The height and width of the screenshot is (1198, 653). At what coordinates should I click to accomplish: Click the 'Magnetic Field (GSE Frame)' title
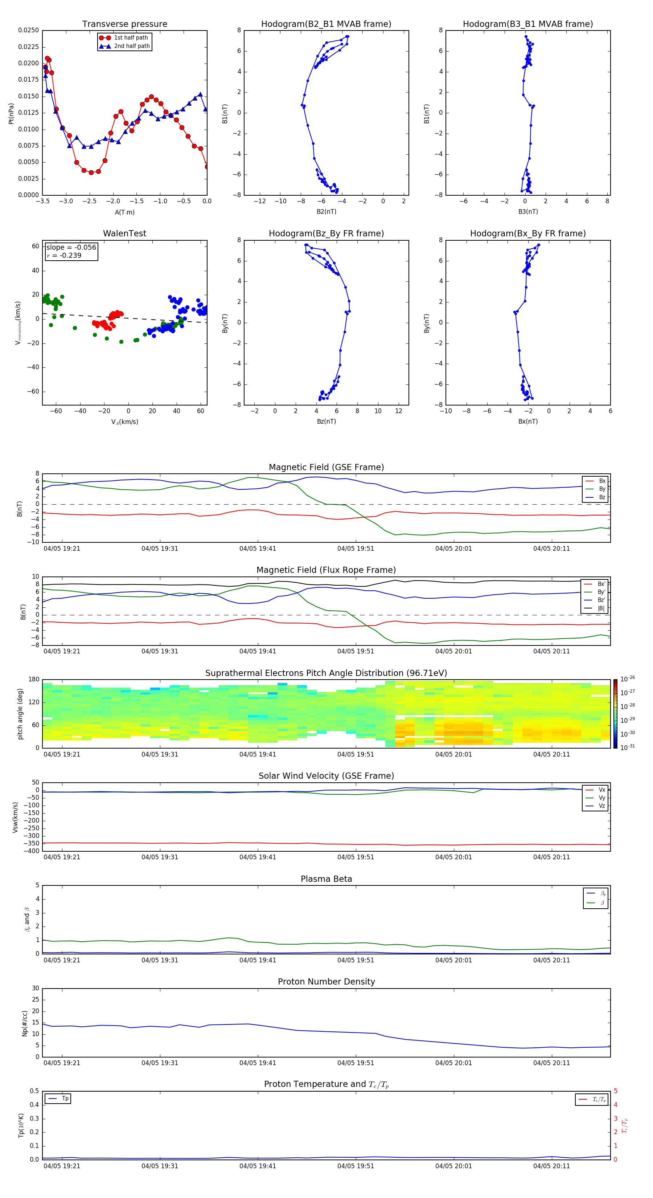(x=326, y=467)
